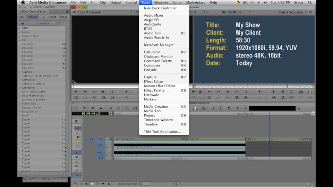This screenshot has width=333, height=187.
Task: Switch to the Format tab in the project window
Action: coord(52,17)
